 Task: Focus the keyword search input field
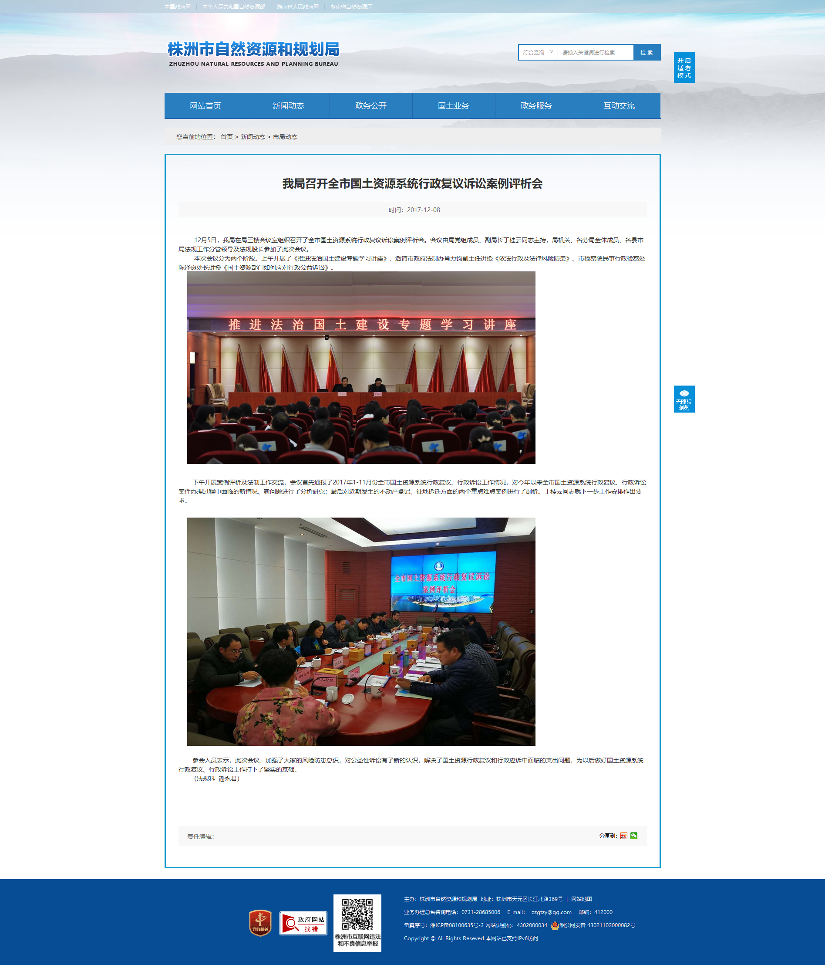596,52
